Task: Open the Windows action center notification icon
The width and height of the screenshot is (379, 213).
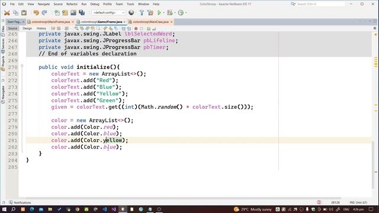Action: [x=371, y=209]
